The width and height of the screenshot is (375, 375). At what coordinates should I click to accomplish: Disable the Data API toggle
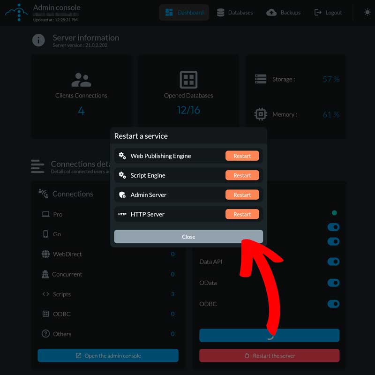pyautogui.click(x=333, y=262)
